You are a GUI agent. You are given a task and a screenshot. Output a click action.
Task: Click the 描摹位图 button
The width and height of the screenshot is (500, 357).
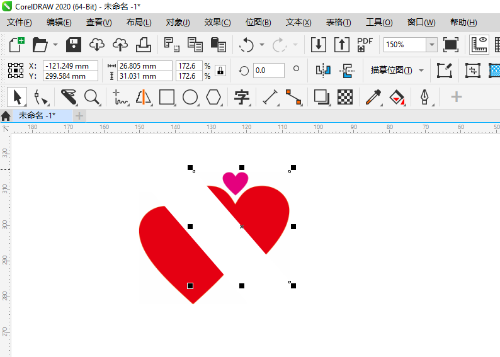(x=391, y=71)
